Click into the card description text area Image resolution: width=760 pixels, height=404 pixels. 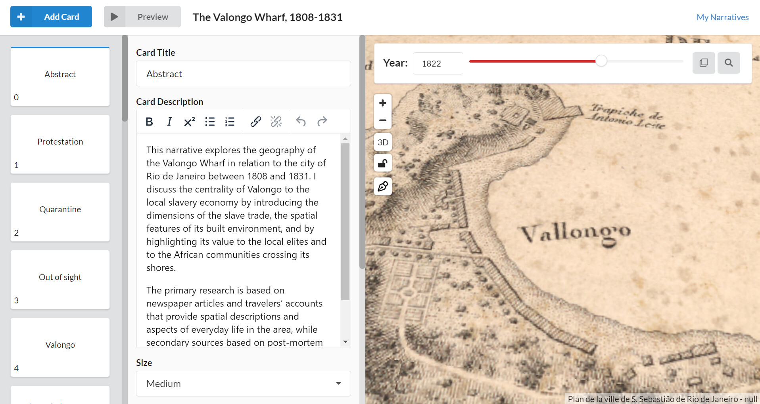238,240
